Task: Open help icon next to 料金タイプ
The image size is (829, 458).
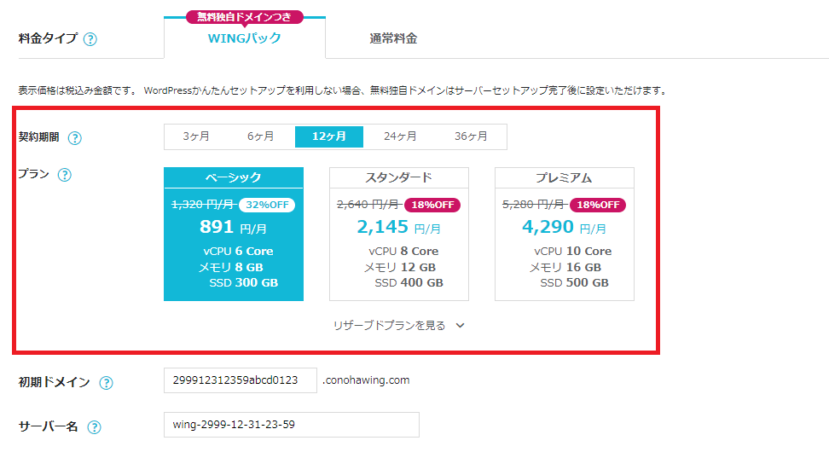Action: pyautogui.click(x=90, y=39)
